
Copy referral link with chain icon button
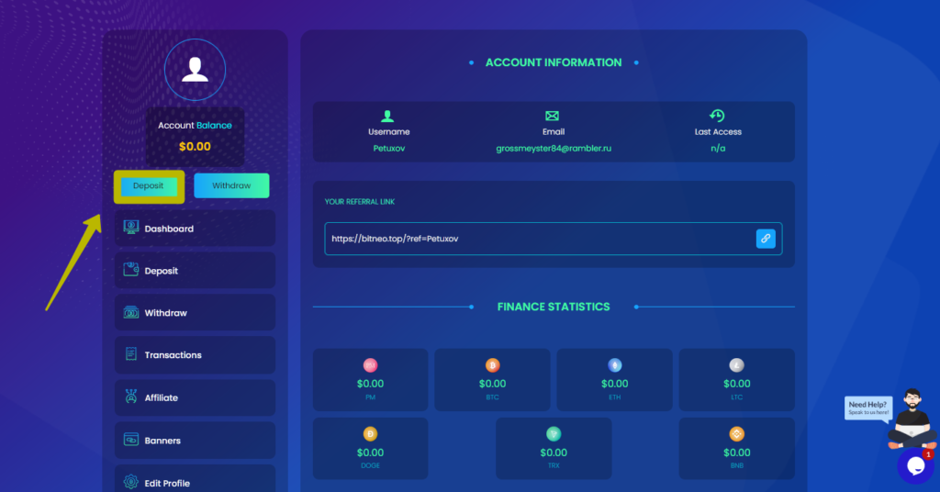coord(766,239)
